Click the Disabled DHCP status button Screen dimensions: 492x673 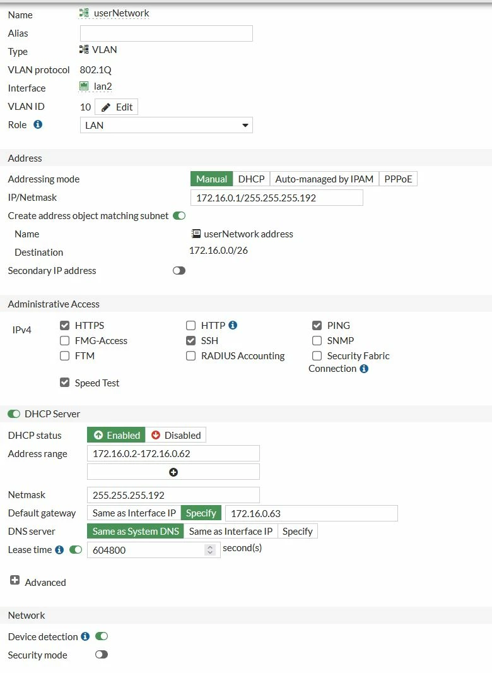pos(176,435)
